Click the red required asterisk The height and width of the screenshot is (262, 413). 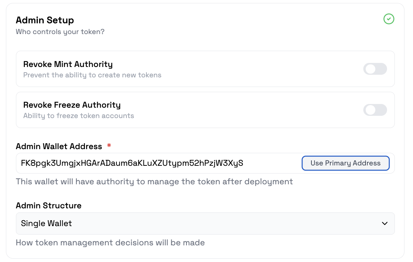109,145
